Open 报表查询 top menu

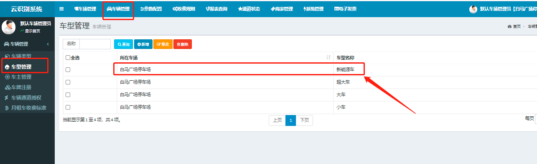[x=216, y=9]
